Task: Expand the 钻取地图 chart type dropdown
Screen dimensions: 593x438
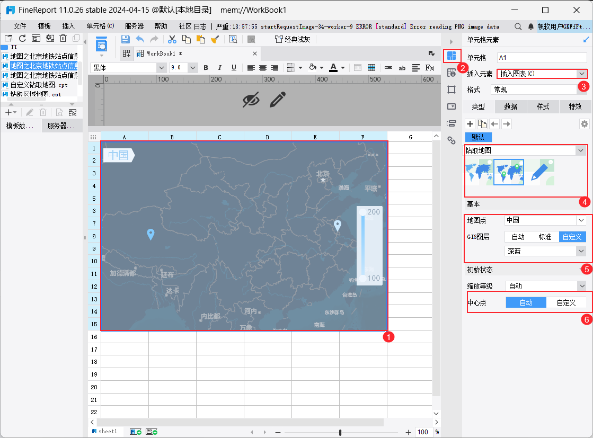Action: point(580,150)
